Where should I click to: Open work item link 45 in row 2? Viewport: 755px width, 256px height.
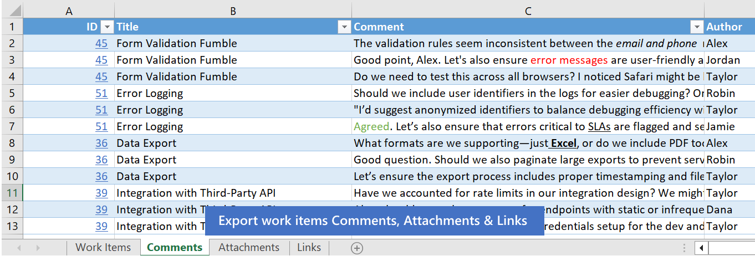pyautogui.click(x=101, y=43)
